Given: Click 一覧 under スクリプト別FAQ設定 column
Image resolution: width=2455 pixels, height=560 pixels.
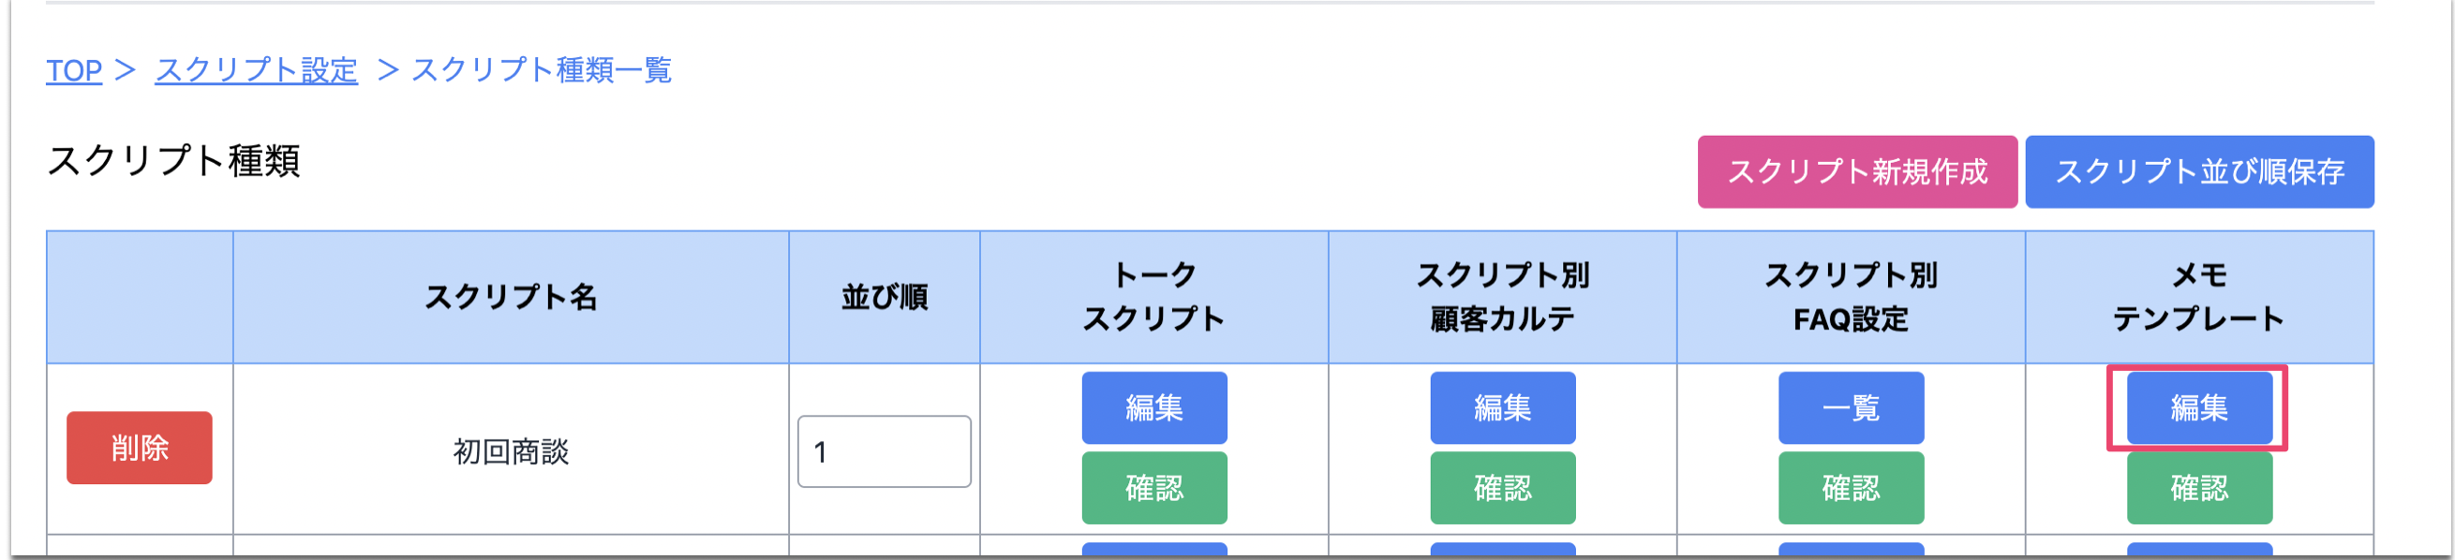Looking at the screenshot, I should click(1851, 407).
